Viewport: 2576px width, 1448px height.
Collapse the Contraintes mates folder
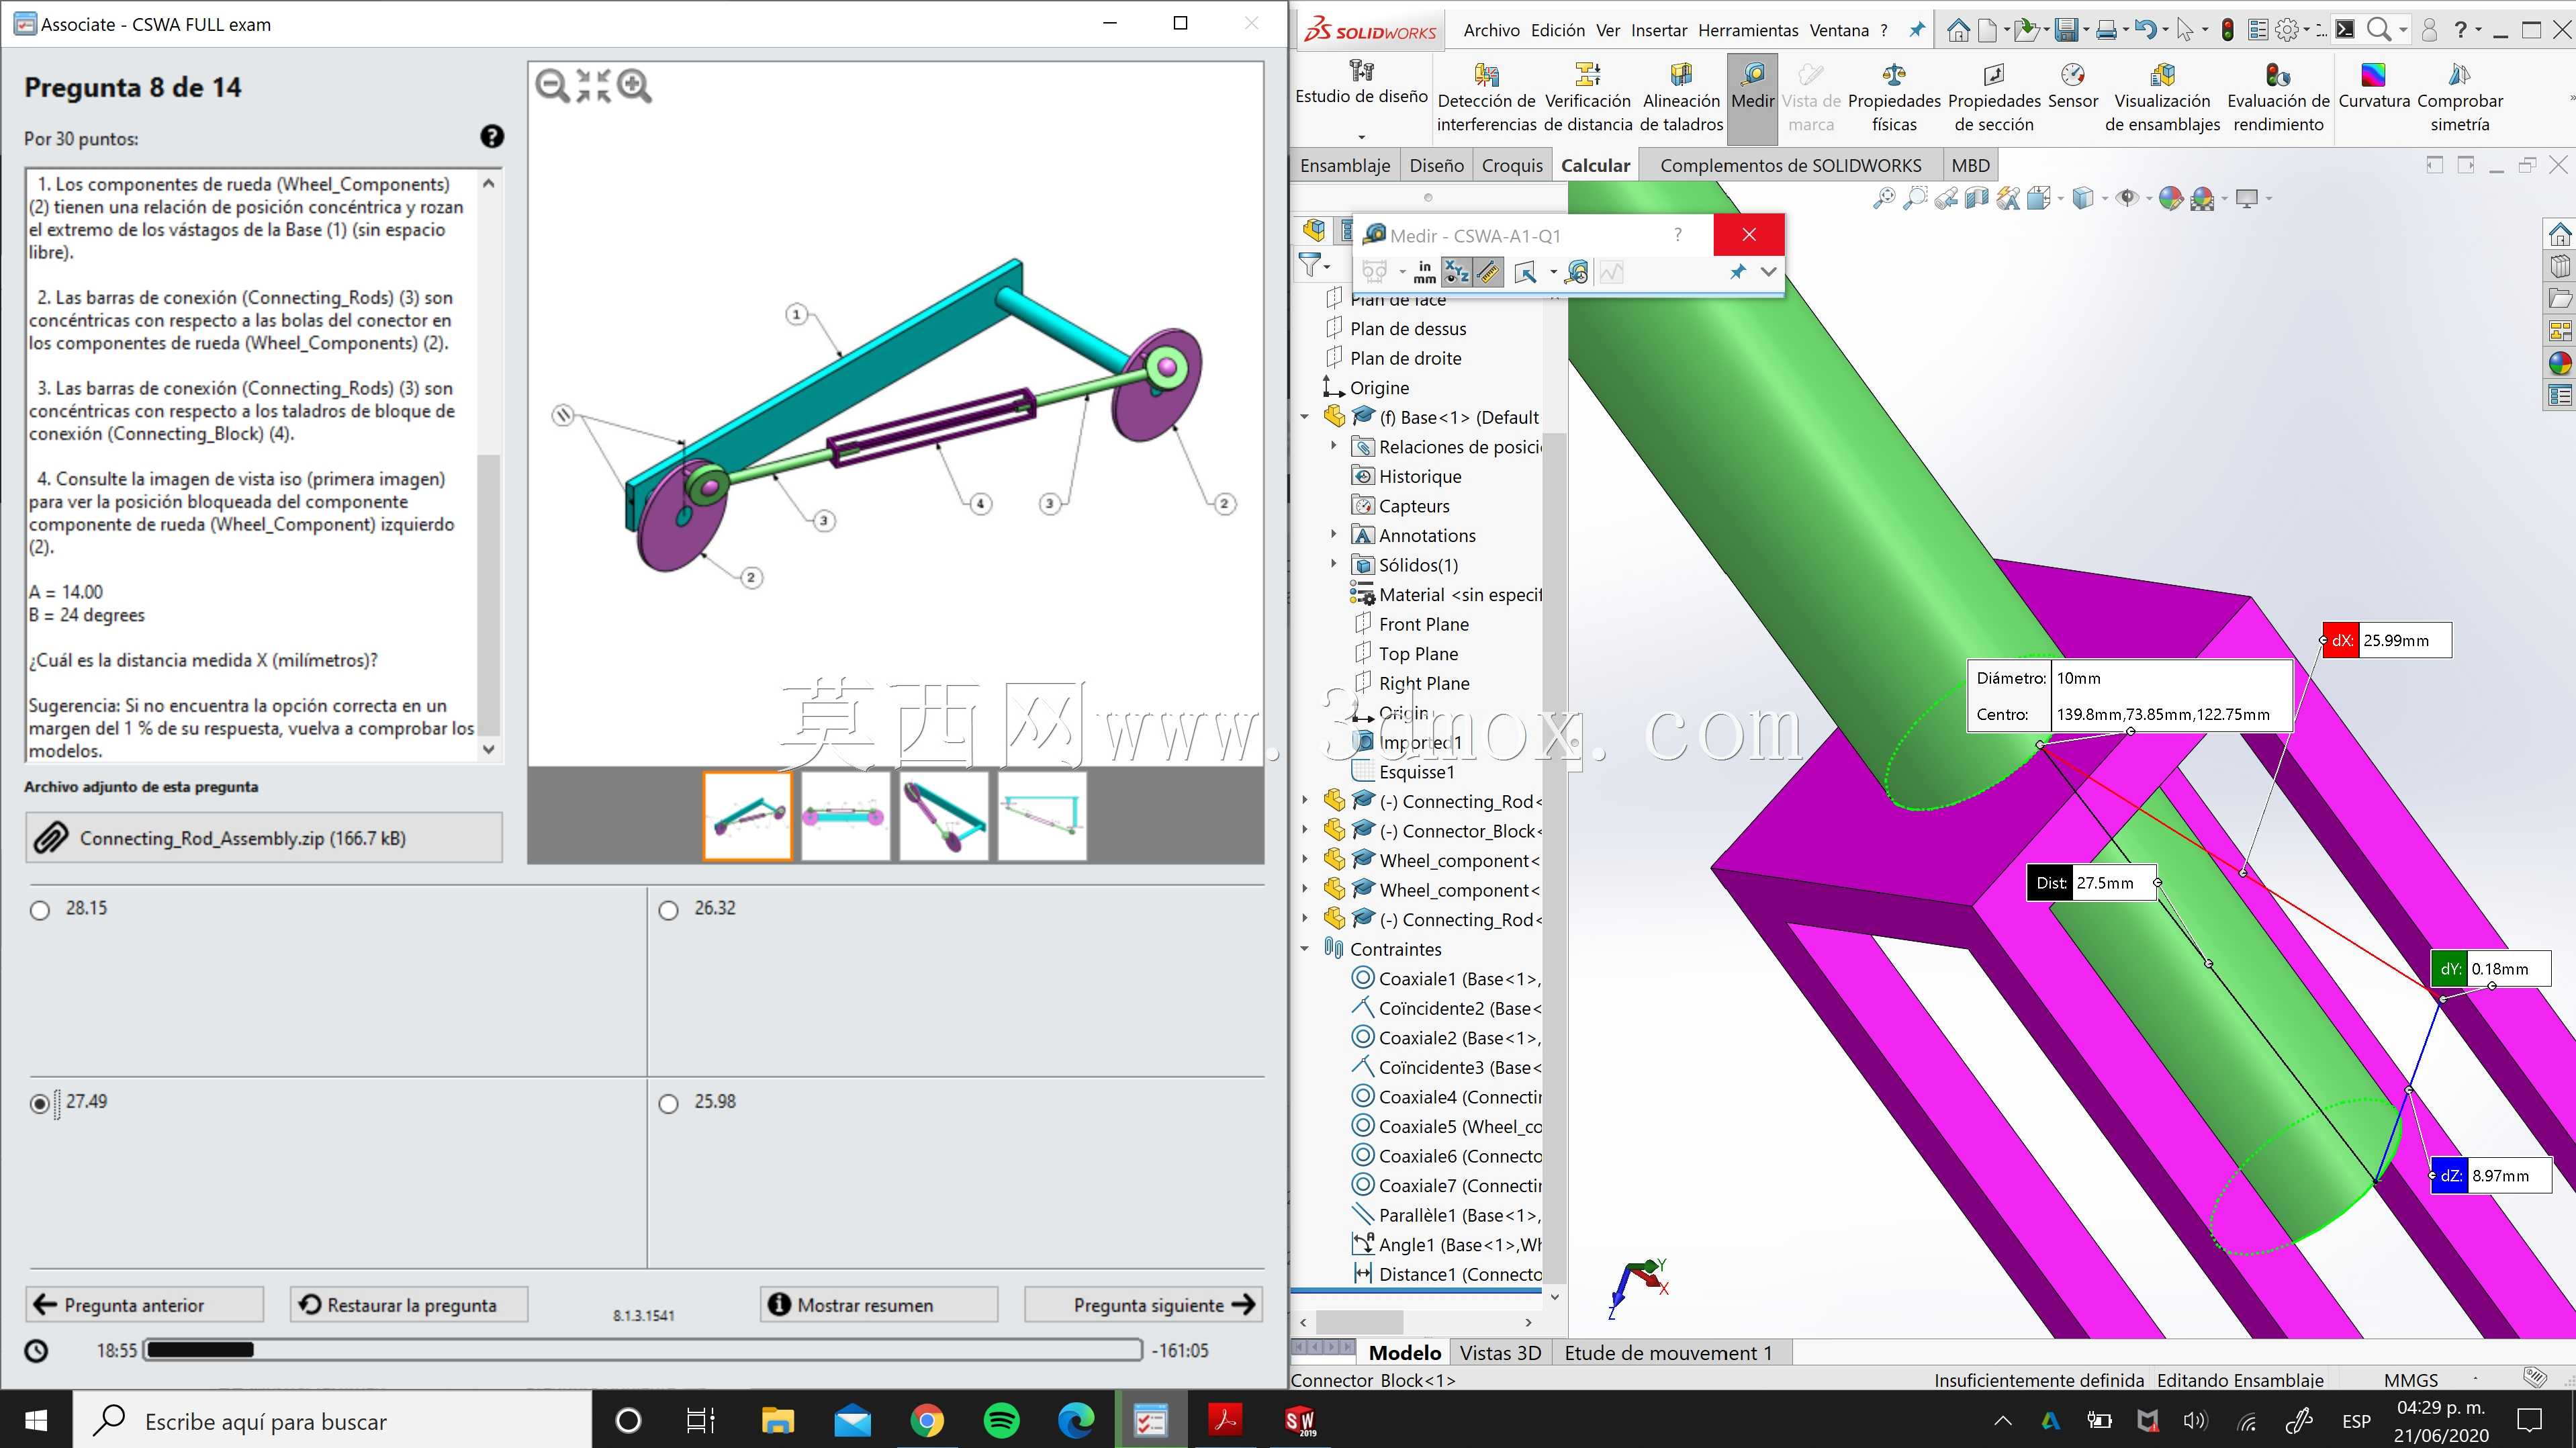(1304, 949)
